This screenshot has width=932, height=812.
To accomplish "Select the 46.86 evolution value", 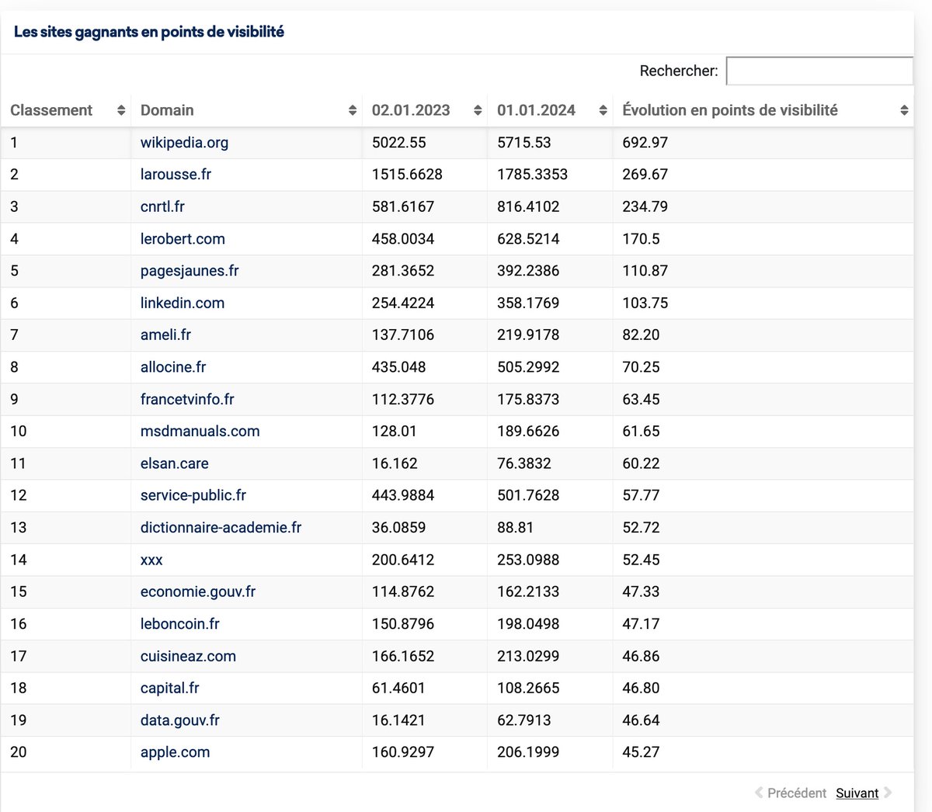I will coord(642,656).
